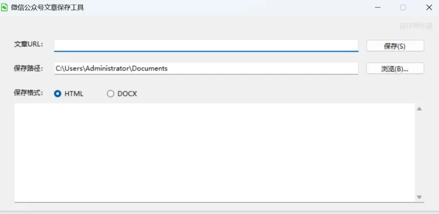Click the 保存路径: label
The image size is (439, 214).
[29, 68]
